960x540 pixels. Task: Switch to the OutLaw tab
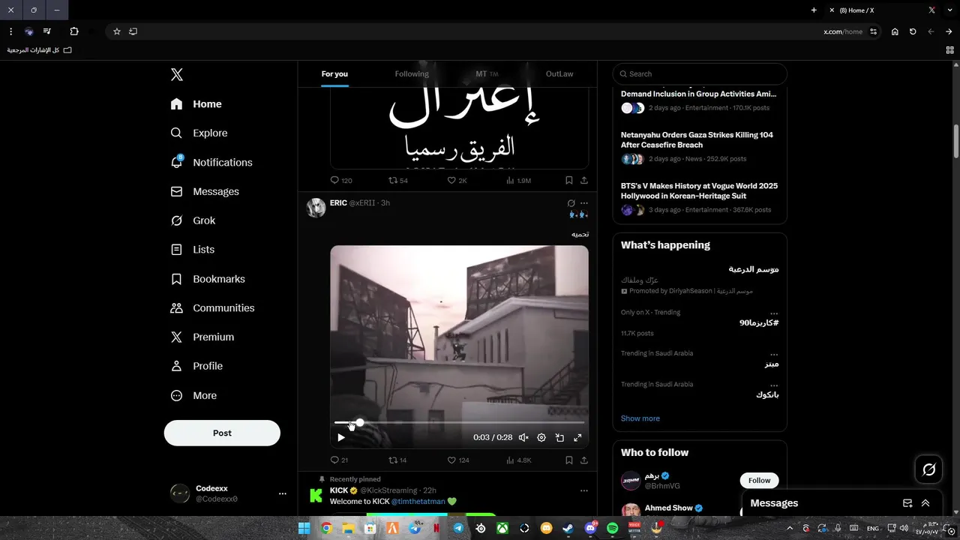tap(559, 73)
